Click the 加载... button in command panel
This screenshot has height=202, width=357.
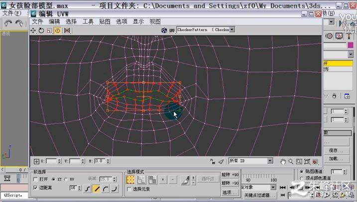336,159
